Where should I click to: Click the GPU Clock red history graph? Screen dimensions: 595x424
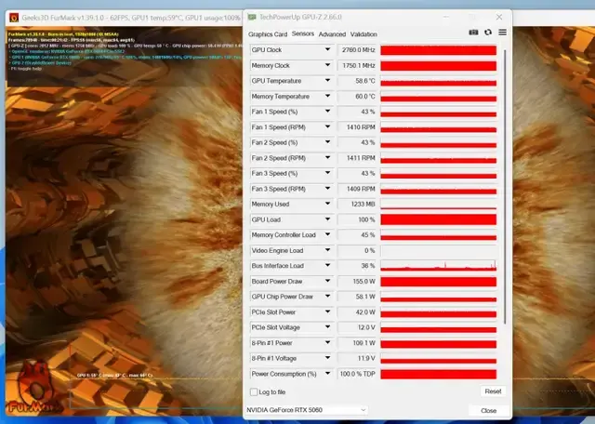[438, 50]
